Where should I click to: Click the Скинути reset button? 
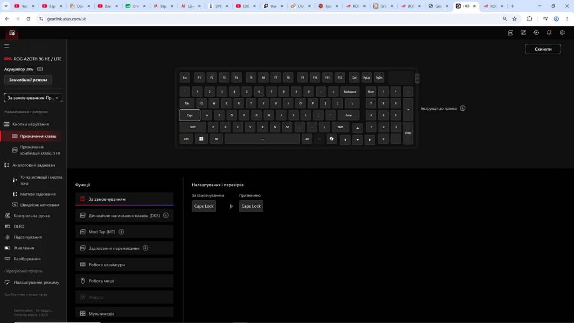tap(543, 49)
